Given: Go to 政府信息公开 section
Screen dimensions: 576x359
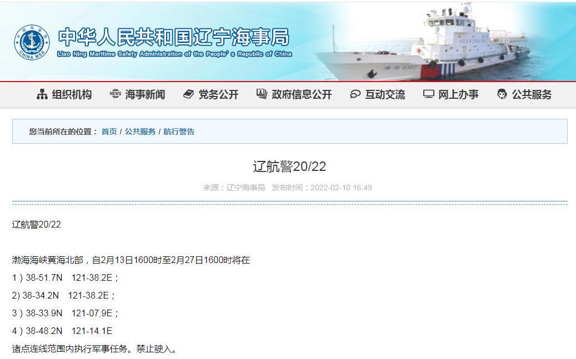Looking at the screenshot, I should coord(302,94).
